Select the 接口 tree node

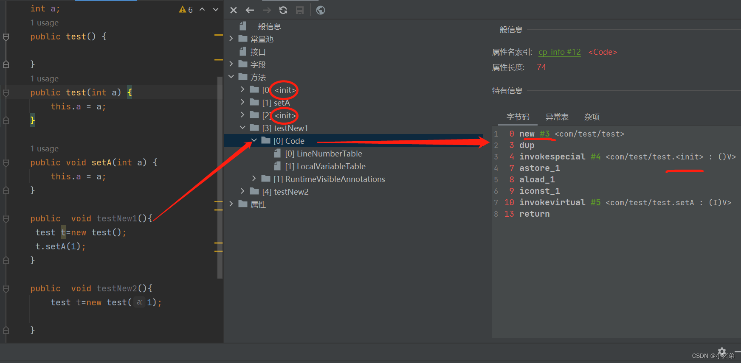tap(258, 52)
